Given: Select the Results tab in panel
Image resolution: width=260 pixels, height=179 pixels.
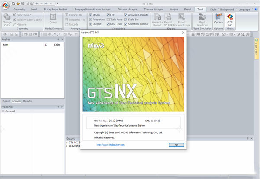Looking at the screenshot, I should coord(27,101).
